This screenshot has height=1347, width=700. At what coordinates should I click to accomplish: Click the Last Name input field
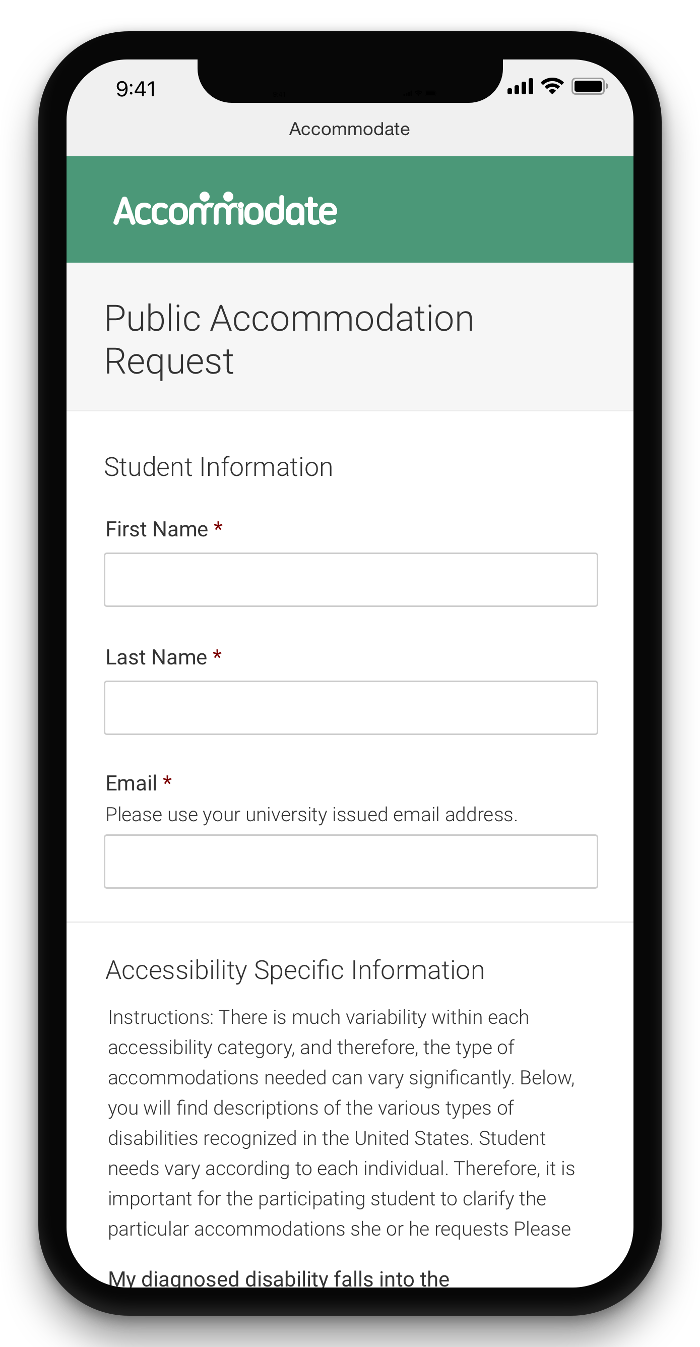pyautogui.click(x=350, y=707)
